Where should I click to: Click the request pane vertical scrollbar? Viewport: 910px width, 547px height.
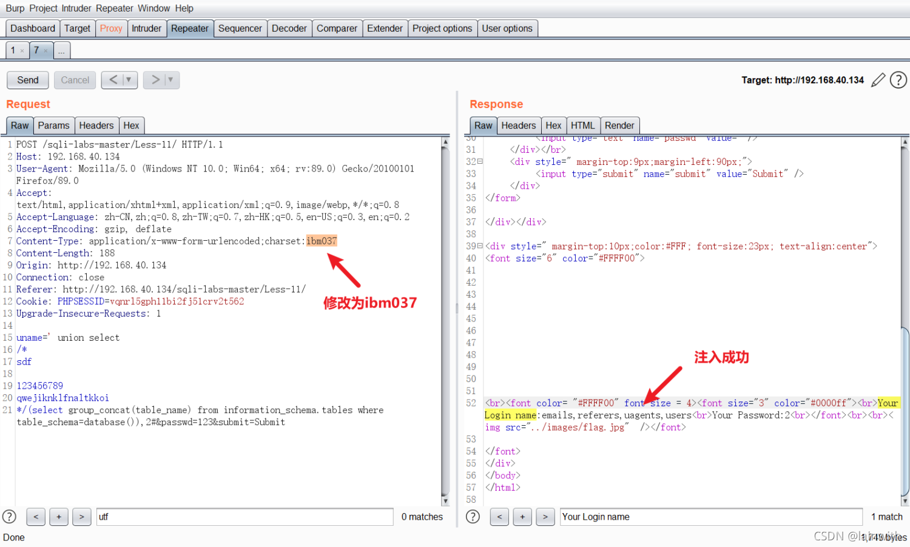pos(445,321)
